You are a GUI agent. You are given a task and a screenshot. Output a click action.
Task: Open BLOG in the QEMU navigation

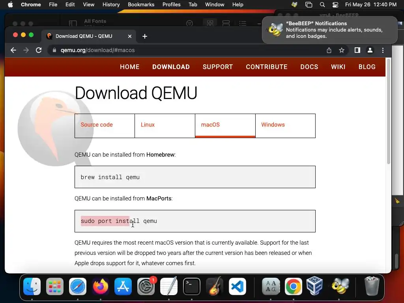pyautogui.click(x=367, y=67)
